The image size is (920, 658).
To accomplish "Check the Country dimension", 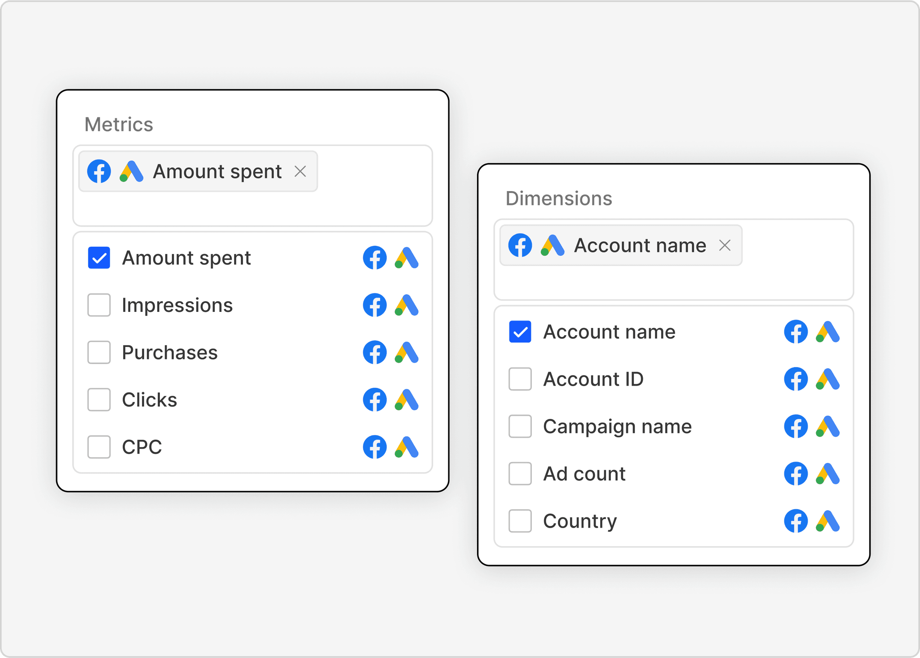I will click(x=520, y=521).
